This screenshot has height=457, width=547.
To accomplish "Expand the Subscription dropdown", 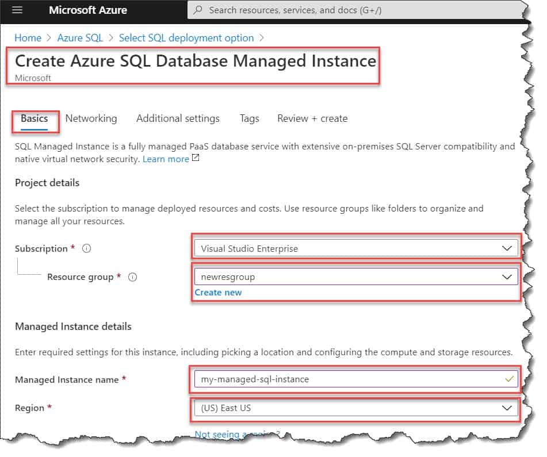I will pos(356,248).
